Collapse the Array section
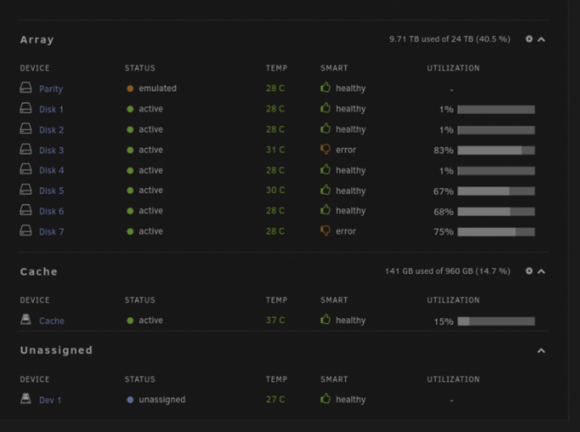580x432 pixels. tap(541, 39)
